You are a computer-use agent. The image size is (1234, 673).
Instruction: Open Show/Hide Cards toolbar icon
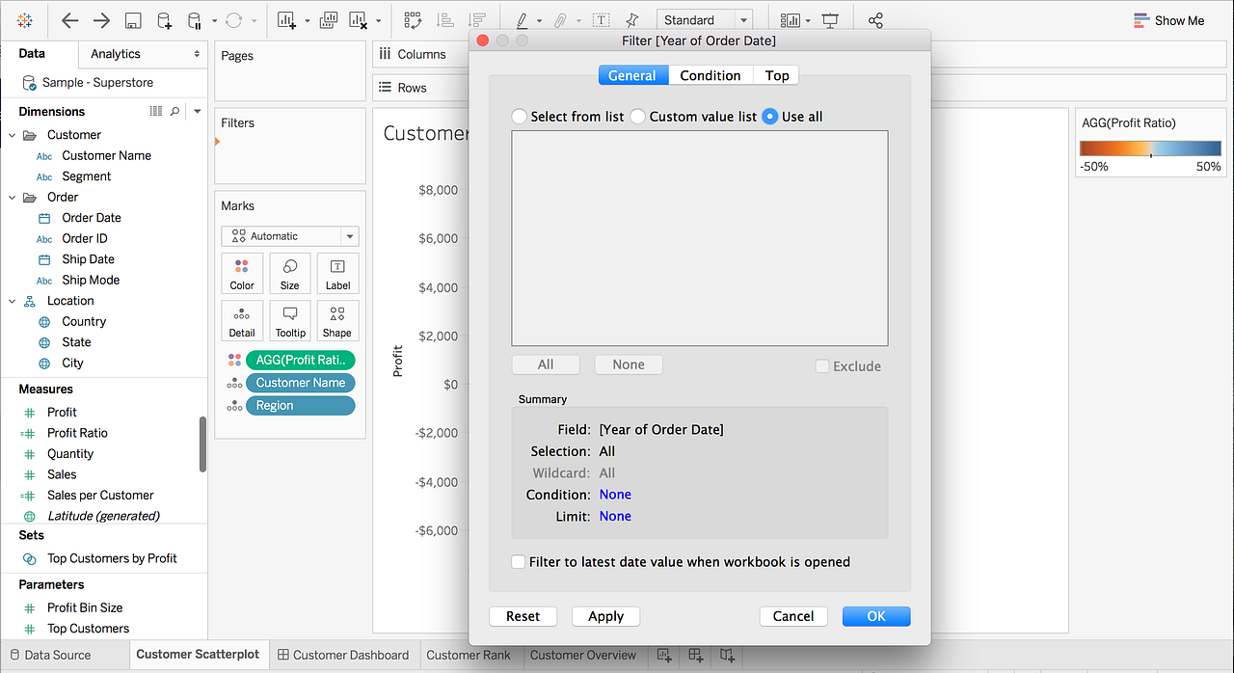point(791,20)
